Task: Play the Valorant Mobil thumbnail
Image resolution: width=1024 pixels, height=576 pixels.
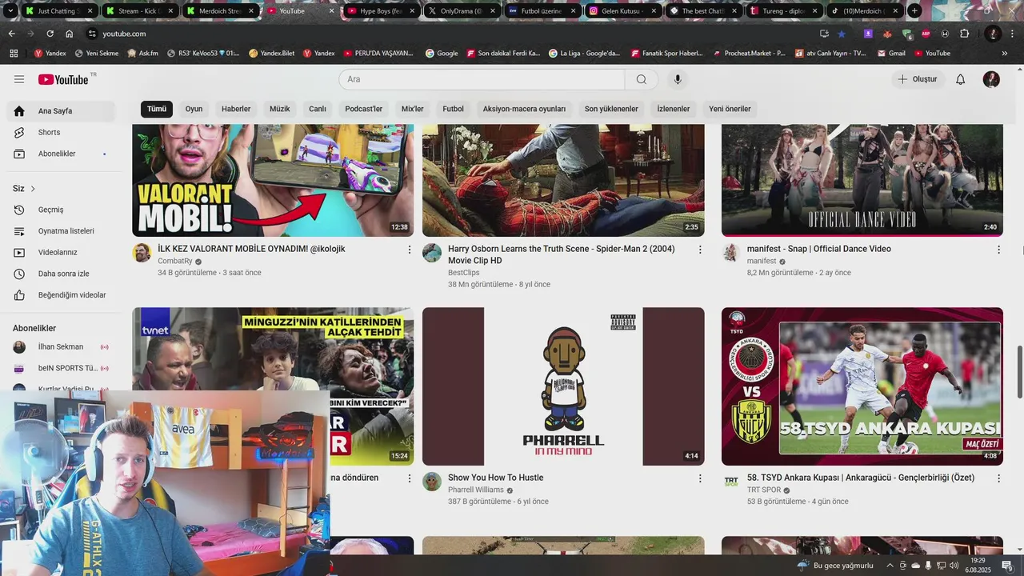Action: coord(273,181)
